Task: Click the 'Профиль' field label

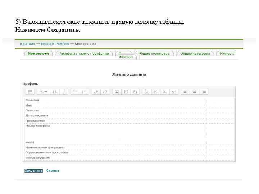Action: pyautogui.click(x=30, y=84)
